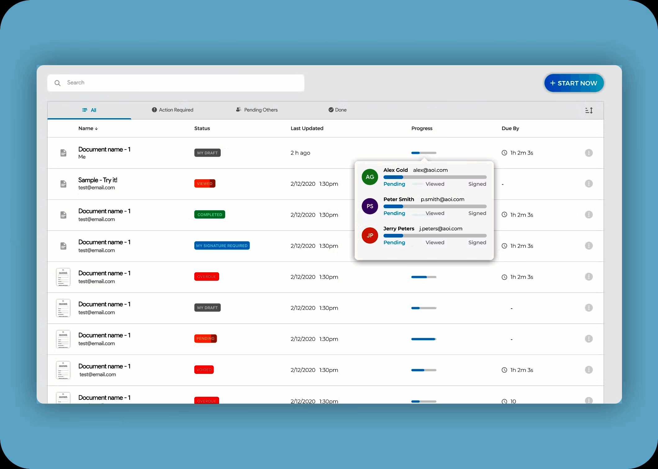
Task: Click the JP avatar for Jerry Peters
Action: coord(370,235)
